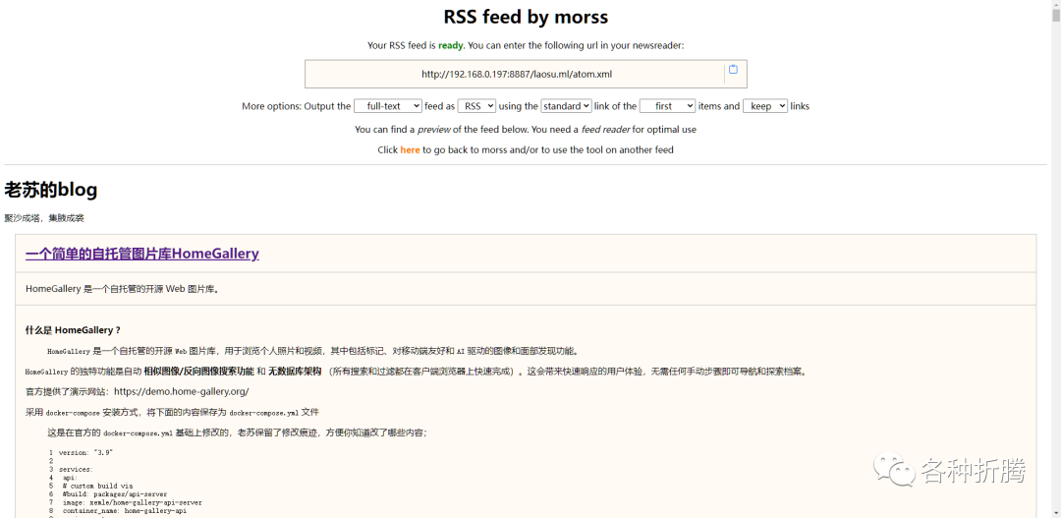Click the italic "feed reader" text

coord(605,130)
